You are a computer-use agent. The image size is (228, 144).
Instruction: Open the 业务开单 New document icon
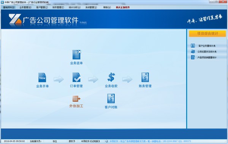(x=42, y=78)
